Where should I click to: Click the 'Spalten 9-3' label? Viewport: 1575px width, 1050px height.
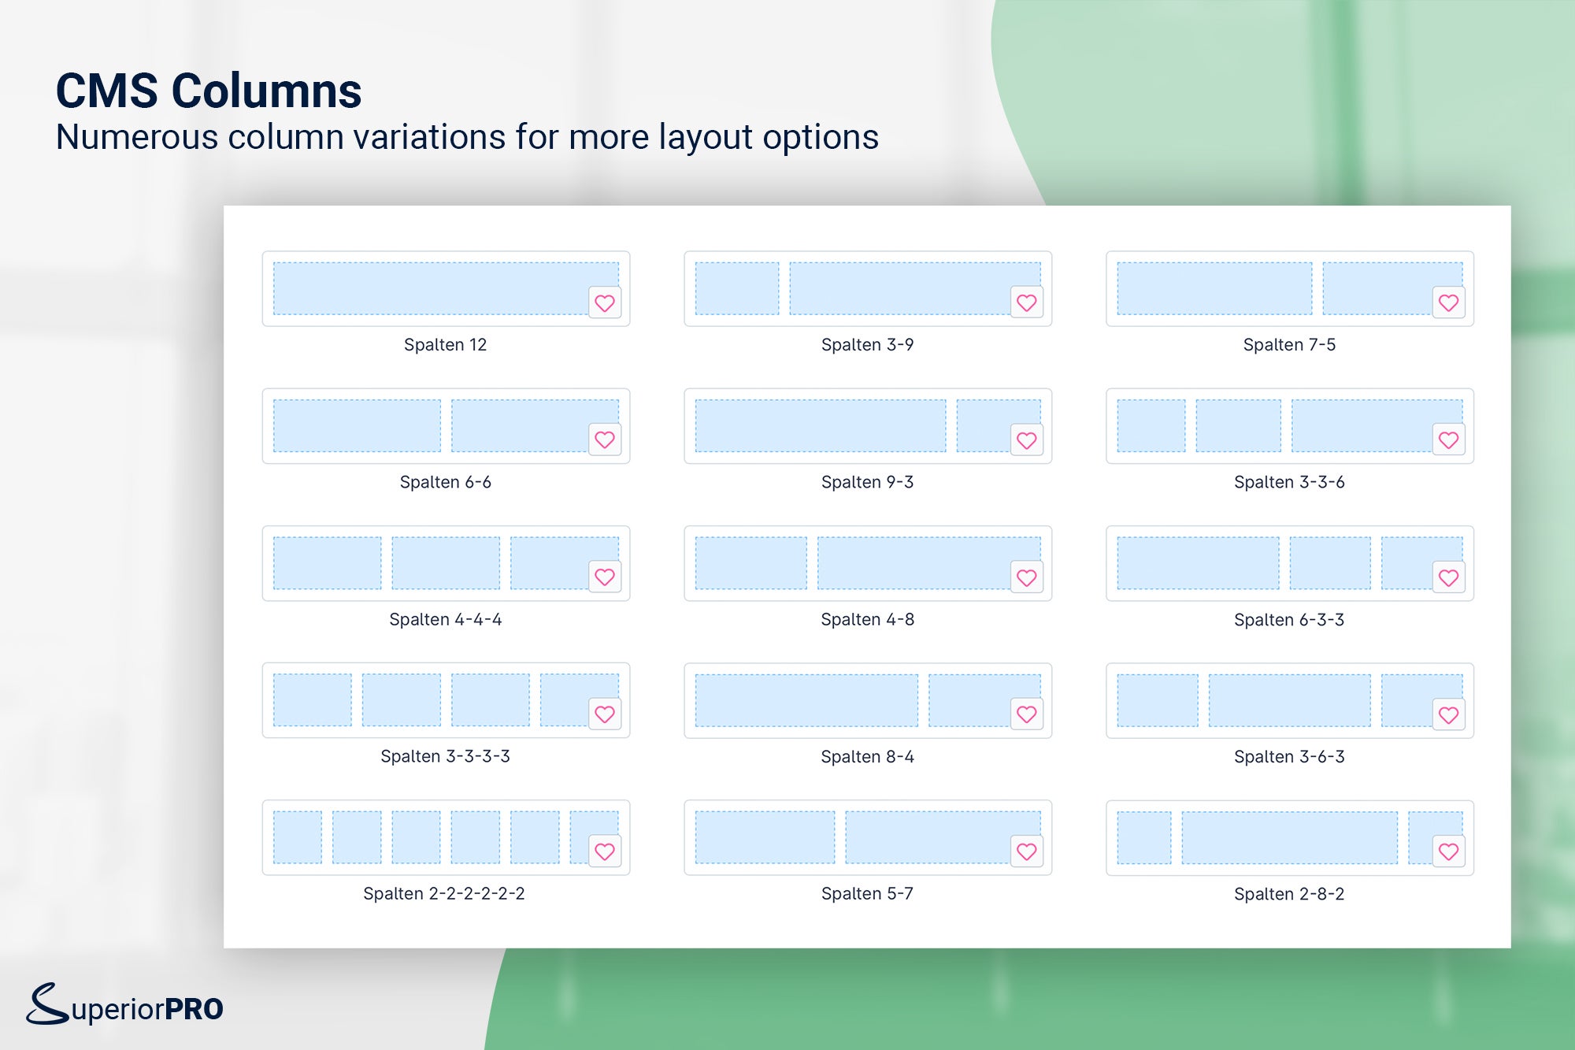tap(868, 481)
